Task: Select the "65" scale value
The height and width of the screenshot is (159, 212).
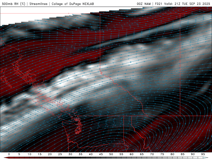Action: coord(142,154)
